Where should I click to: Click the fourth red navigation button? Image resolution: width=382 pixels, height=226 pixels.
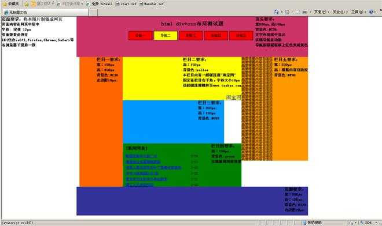[x=216, y=35]
